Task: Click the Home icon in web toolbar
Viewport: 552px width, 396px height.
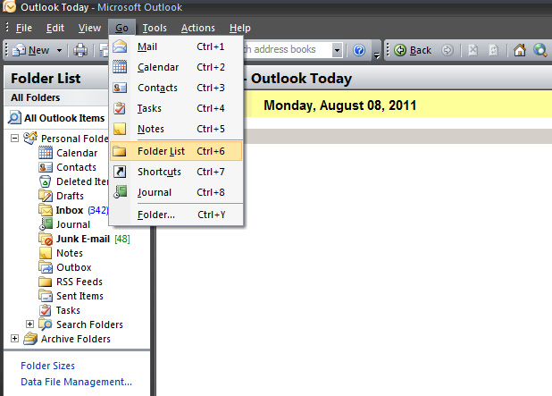Action: coord(520,50)
